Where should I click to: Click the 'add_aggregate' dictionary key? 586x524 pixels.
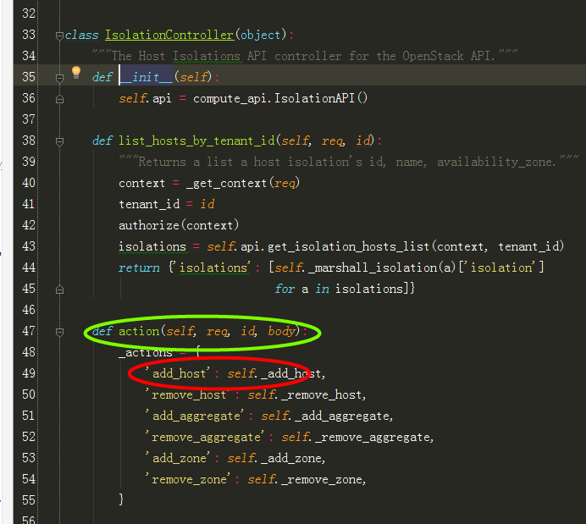pos(195,416)
